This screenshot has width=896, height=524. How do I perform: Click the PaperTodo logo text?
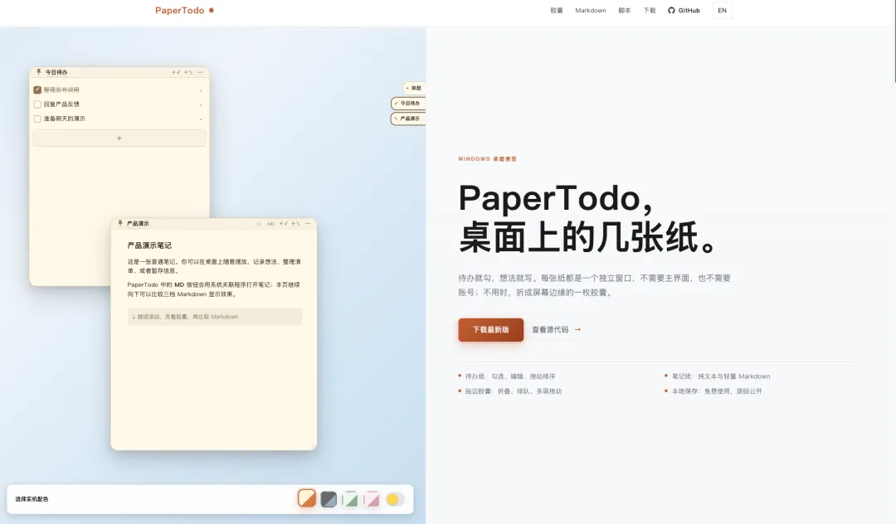(179, 10)
